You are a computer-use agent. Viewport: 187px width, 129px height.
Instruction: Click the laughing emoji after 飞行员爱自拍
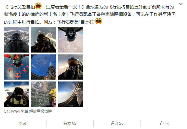pos(38,6)
